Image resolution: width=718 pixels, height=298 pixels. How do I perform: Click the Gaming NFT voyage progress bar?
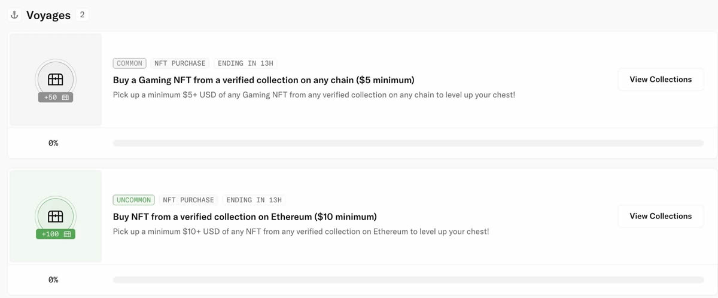coord(408,143)
